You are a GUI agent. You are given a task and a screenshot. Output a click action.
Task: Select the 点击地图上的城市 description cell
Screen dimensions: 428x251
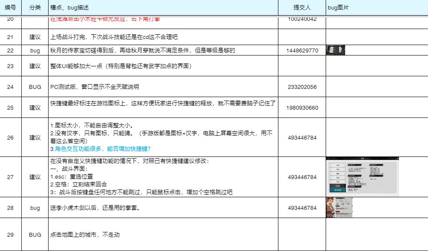pos(85,235)
